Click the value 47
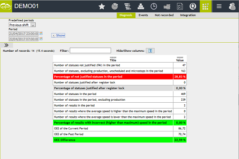This screenshot has height=159, width=239. click(184, 65)
